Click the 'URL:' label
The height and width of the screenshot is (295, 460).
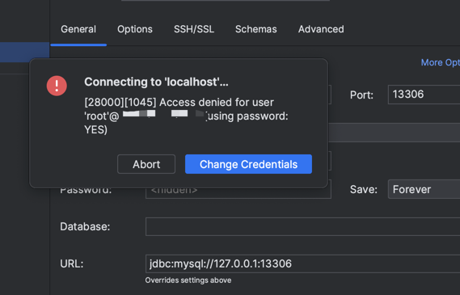click(72, 263)
